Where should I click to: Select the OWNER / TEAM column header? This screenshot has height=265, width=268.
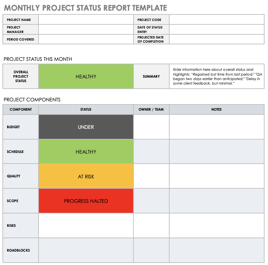tap(151, 109)
